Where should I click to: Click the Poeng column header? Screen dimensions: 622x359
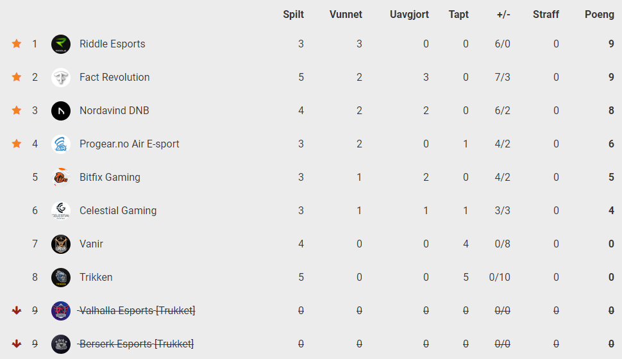click(600, 15)
